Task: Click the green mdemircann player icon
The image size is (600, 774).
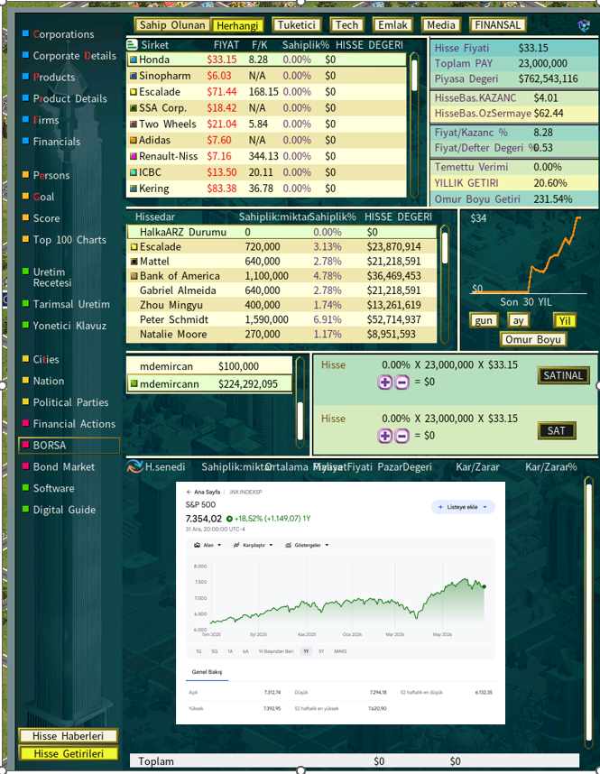Action: coord(134,383)
